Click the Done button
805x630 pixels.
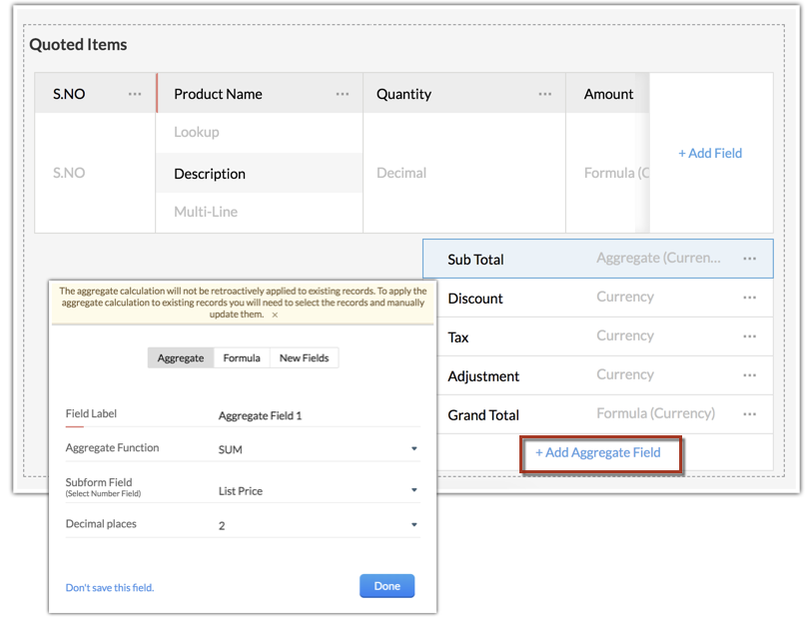[x=387, y=586]
